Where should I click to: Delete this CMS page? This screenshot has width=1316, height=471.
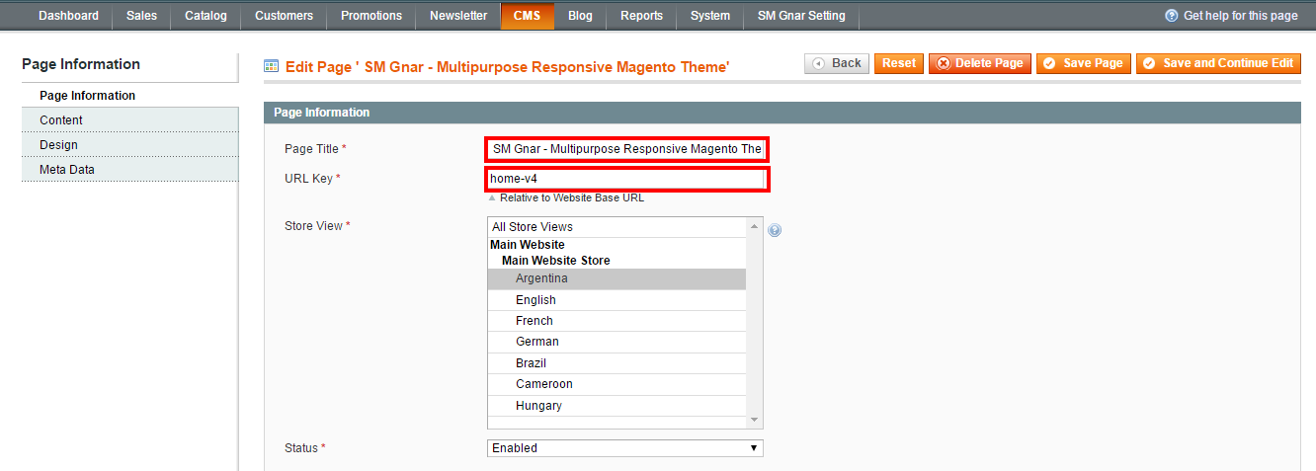coord(980,63)
